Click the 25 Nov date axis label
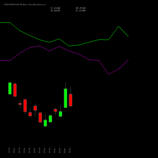 [34, 150]
